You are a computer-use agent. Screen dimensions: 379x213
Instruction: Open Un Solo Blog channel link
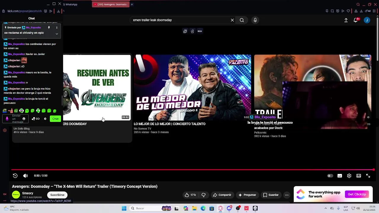pos(22,129)
